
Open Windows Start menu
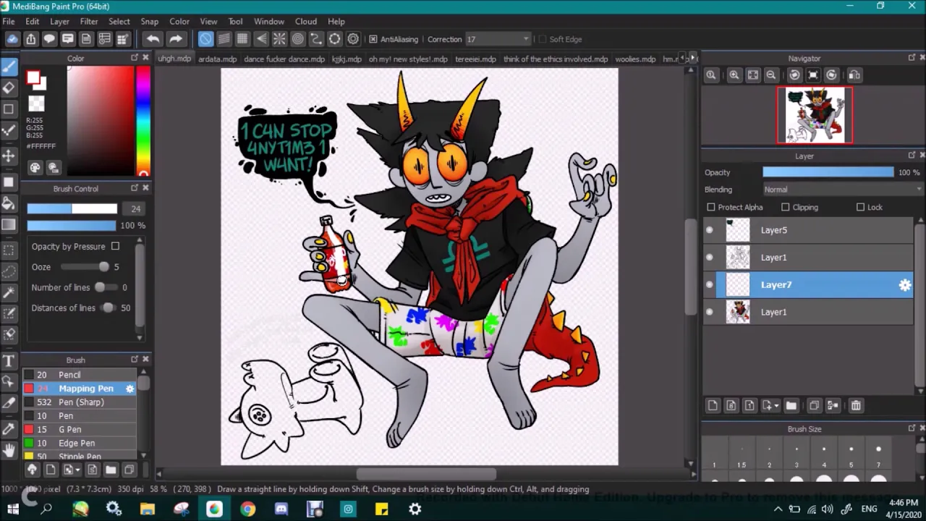pyautogui.click(x=13, y=509)
